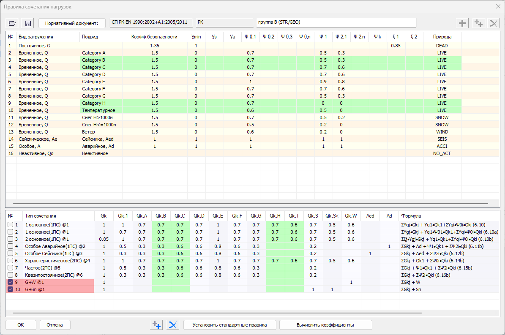Viewport: 505px width, 335px height.
Task: Tick the checkbox for combination row 6
Action: tap(11, 261)
